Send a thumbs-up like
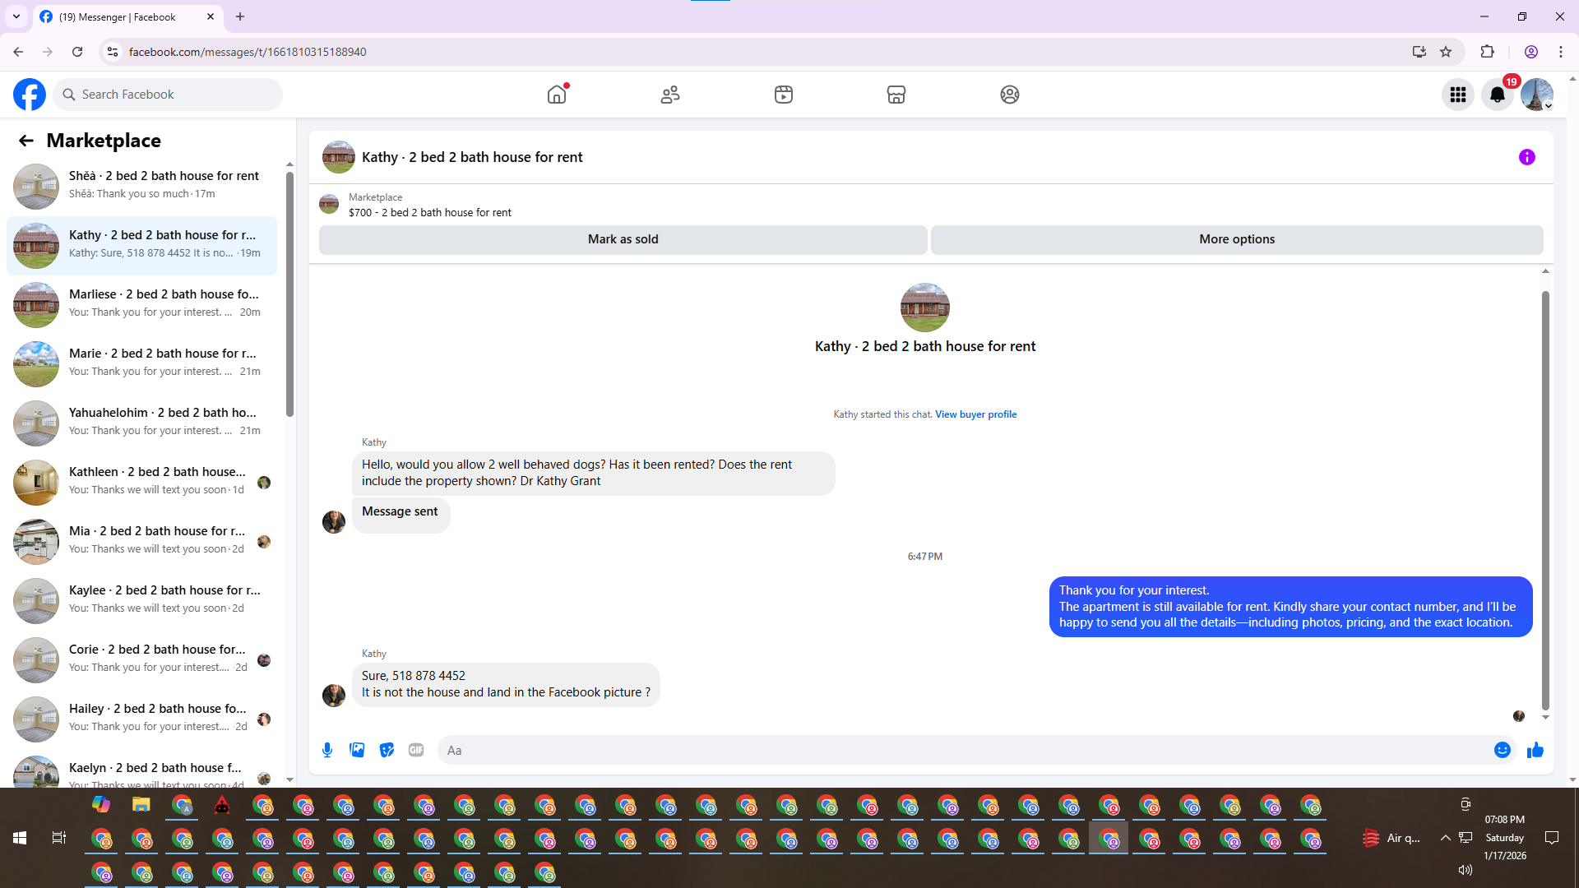The height and width of the screenshot is (888, 1579). coord(1535,750)
